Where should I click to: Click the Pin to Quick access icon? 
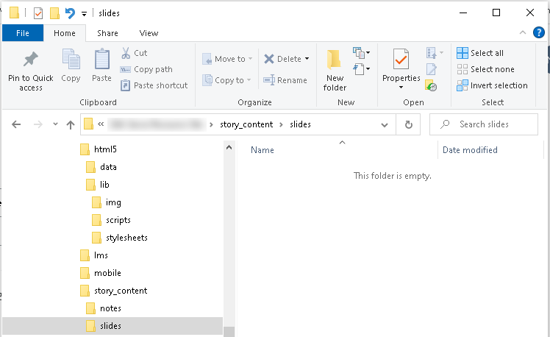(31, 60)
